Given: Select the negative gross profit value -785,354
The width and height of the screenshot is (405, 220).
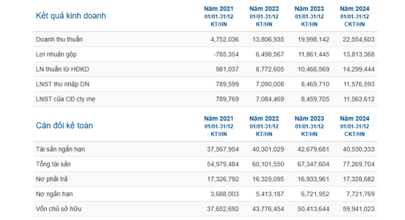Looking at the screenshot, I should coord(226,55).
